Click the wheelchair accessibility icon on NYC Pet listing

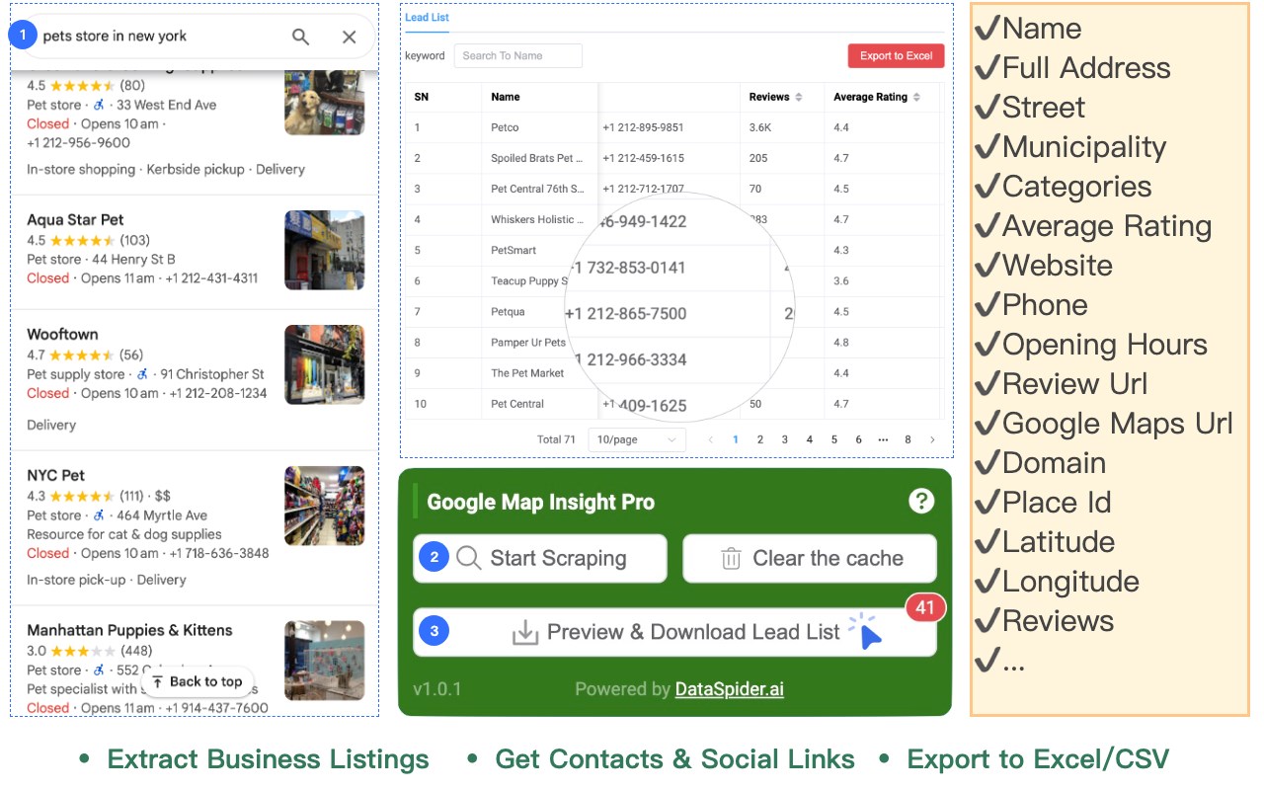point(99,515)
